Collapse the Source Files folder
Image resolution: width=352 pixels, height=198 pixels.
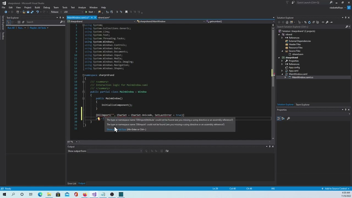[x=282, y=51]
